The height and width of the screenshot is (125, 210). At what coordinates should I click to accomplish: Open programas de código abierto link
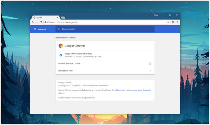point(142,90)
